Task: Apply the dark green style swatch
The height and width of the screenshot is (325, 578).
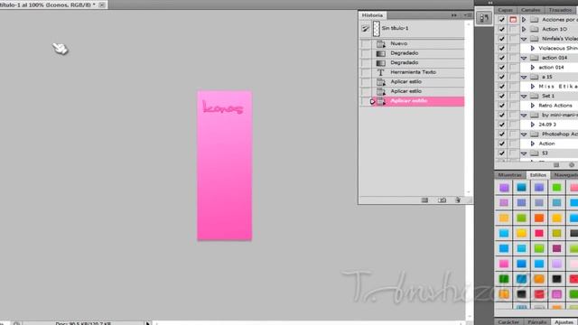Action: [504, 279]
